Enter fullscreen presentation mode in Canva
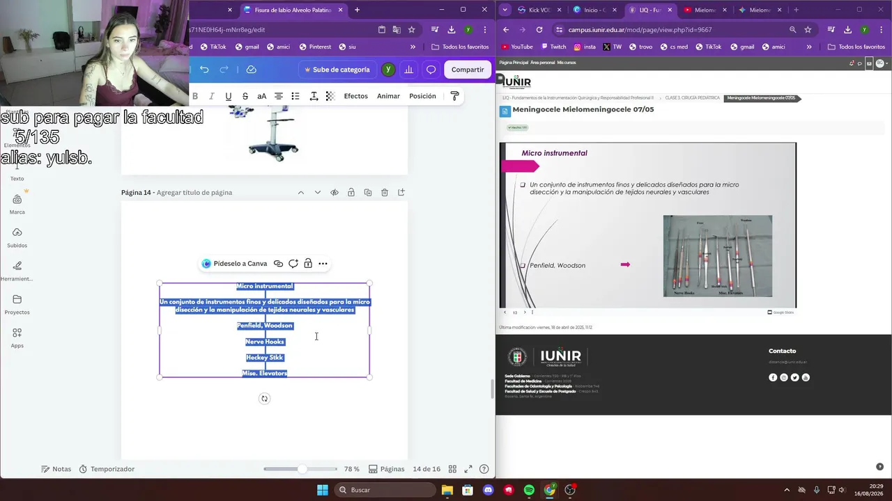Screen dimensions: 892x501 pos(468,469)
